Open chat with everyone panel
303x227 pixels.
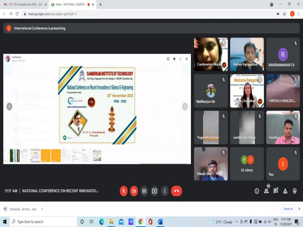point(276,191)
